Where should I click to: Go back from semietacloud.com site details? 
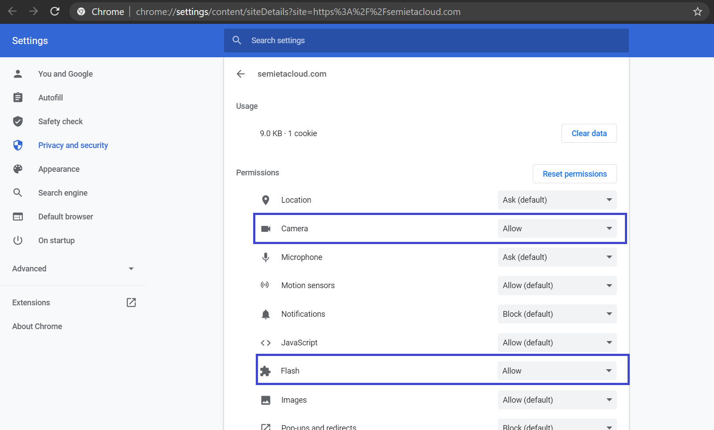[240, 74]
